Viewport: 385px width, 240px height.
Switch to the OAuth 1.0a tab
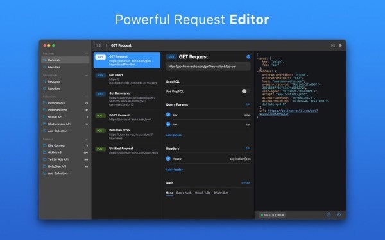pyautogui.click(x=203, y=193)
